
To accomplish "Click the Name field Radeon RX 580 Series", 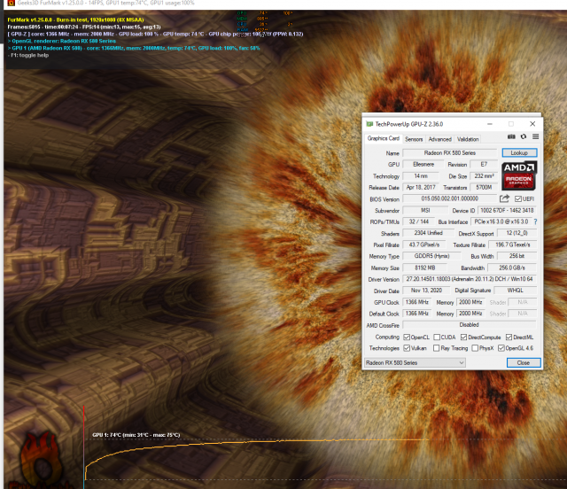I will [x=450, y=153].
